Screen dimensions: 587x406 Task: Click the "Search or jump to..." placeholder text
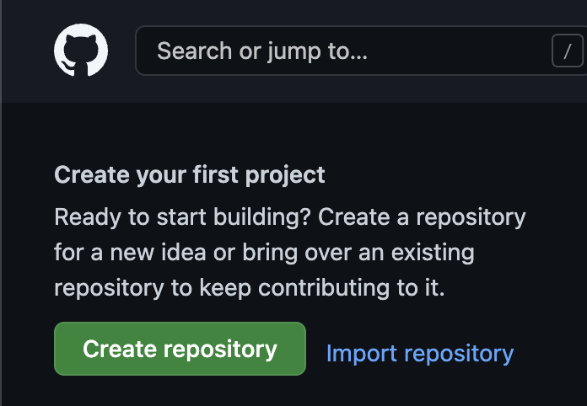click(x=262, y=51)
